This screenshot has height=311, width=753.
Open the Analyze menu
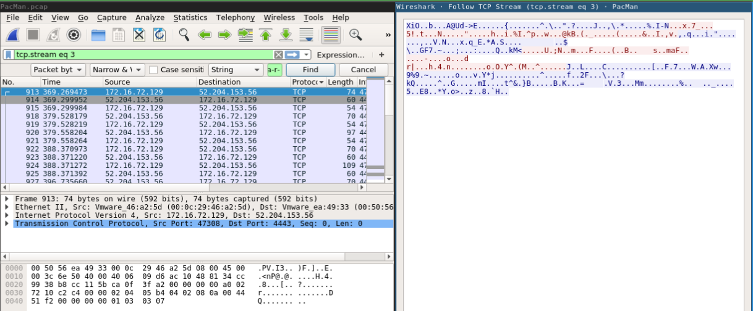[x=150, y=17]
